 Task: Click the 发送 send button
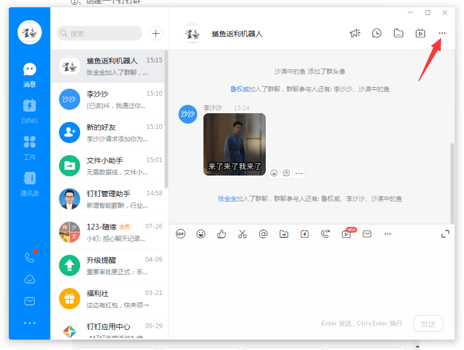click(428, 324)
